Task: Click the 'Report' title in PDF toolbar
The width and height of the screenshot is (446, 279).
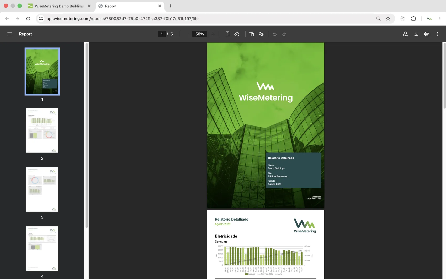Action: (x=25, y=34)
